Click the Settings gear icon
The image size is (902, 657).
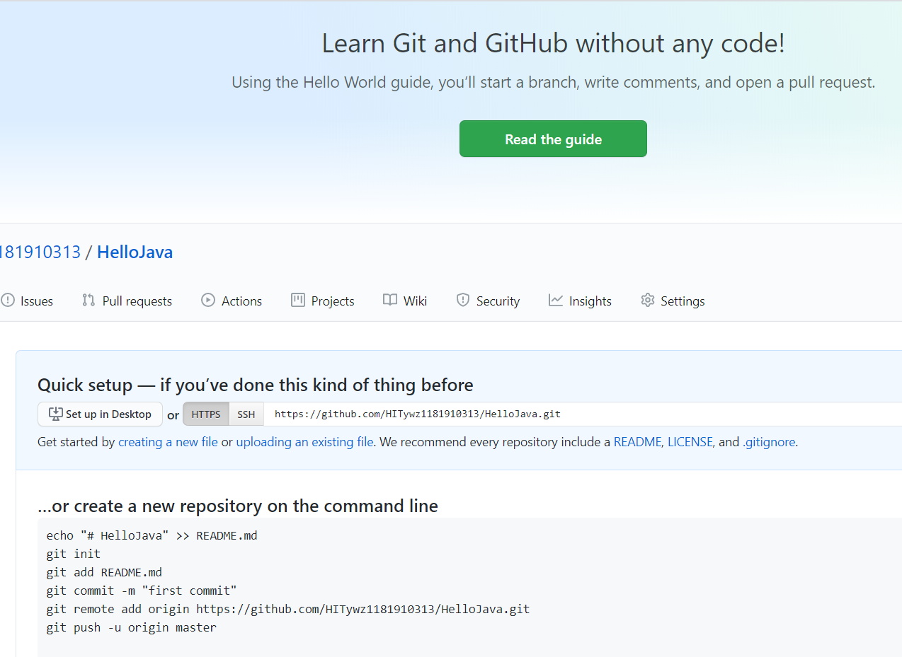(x=648, y=300)
